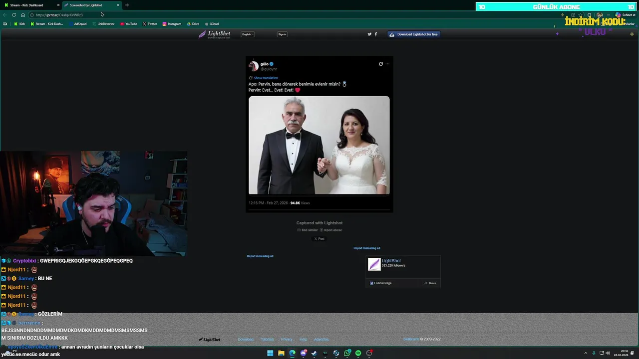Open the footer Skillbrains link

tap(411, 340)
